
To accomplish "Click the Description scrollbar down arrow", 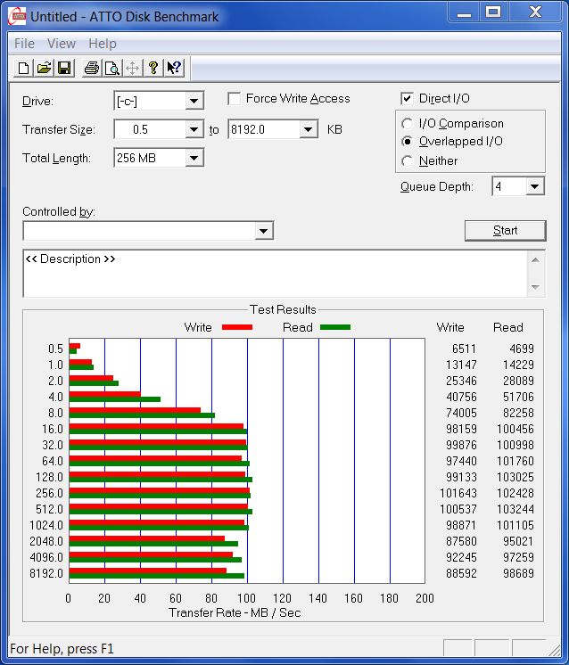I will [535, 287].
